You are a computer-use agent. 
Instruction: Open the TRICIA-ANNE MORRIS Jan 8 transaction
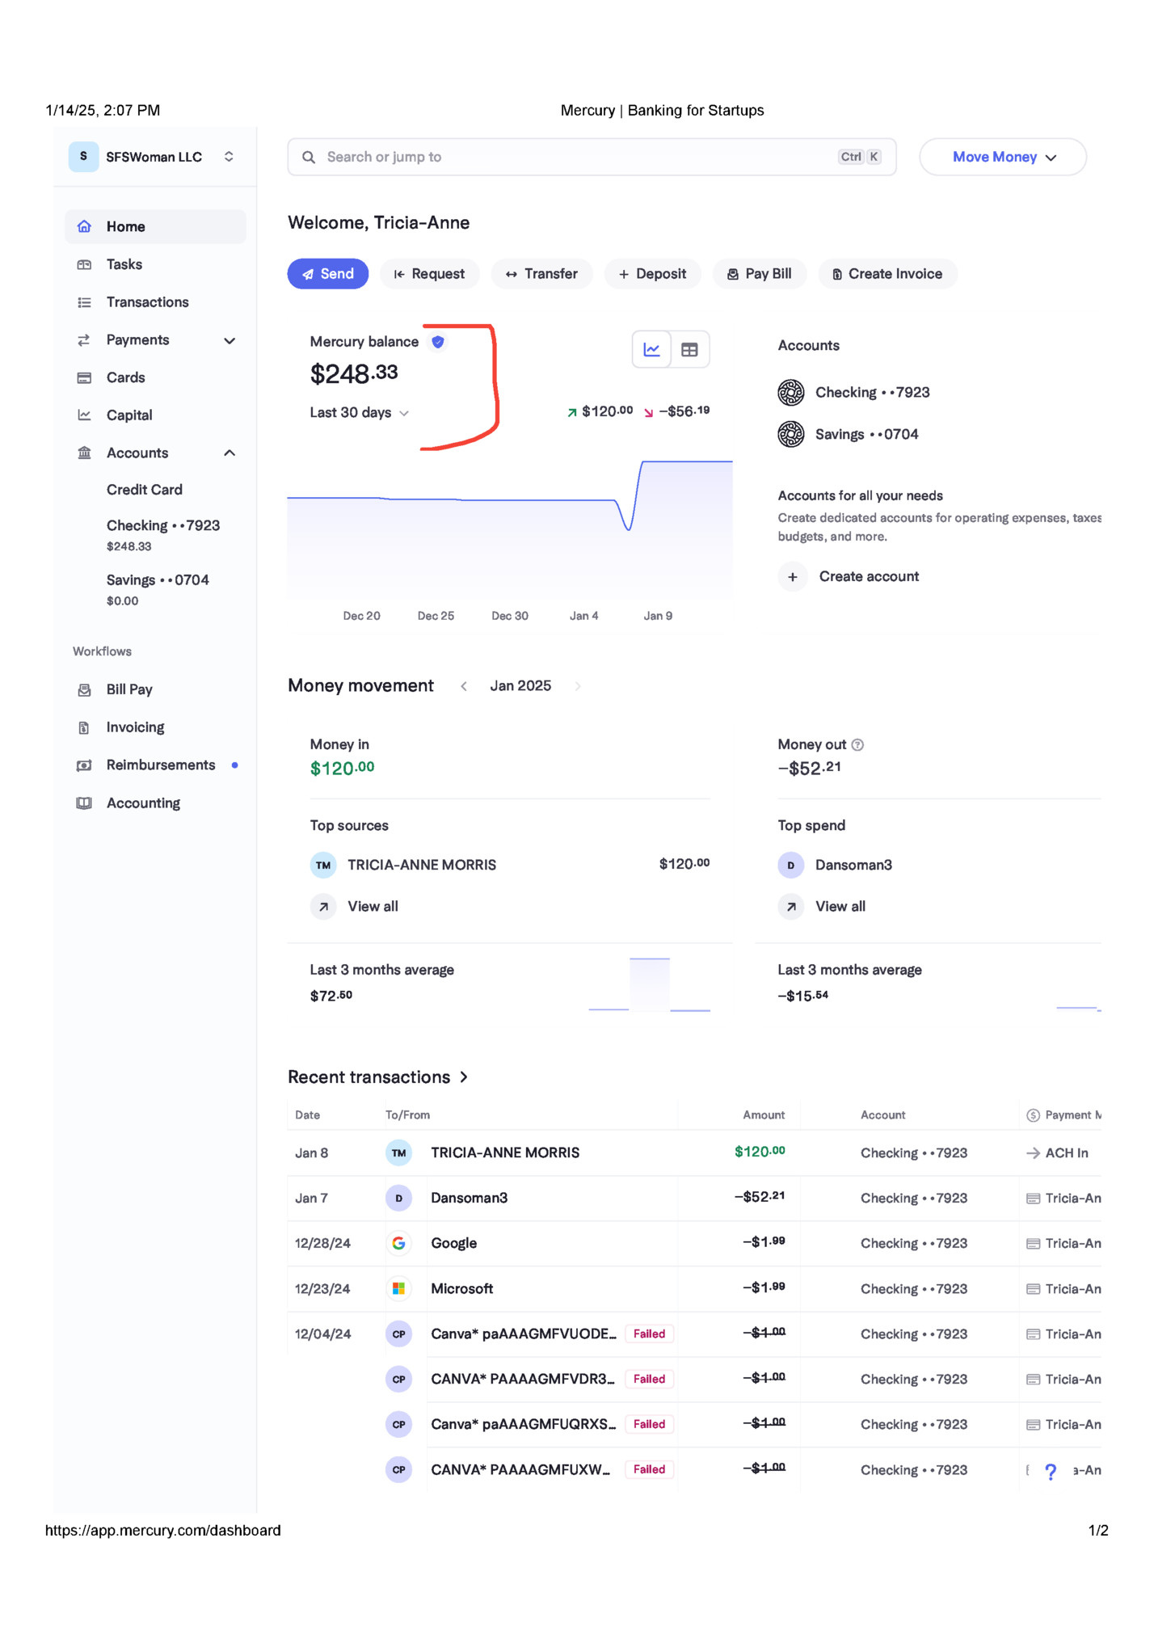point(694,1153)
